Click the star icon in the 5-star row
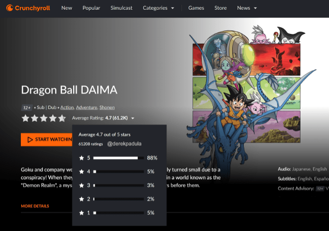329x231 pixels. pyautogui.click(x=81, y=158)
